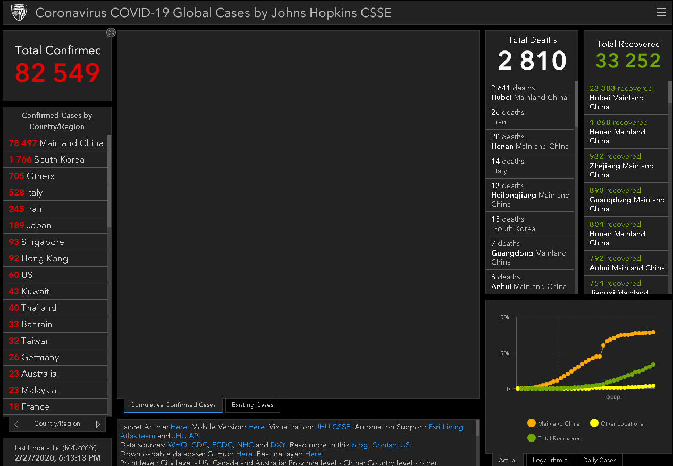The image size is (673, 466).
Task: Click the 7 deaths Guangdong entry
Action: coord(530,253)
